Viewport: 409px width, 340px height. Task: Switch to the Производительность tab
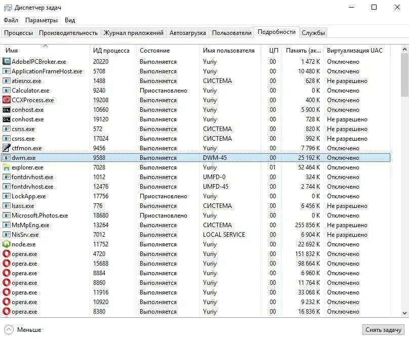68,33
